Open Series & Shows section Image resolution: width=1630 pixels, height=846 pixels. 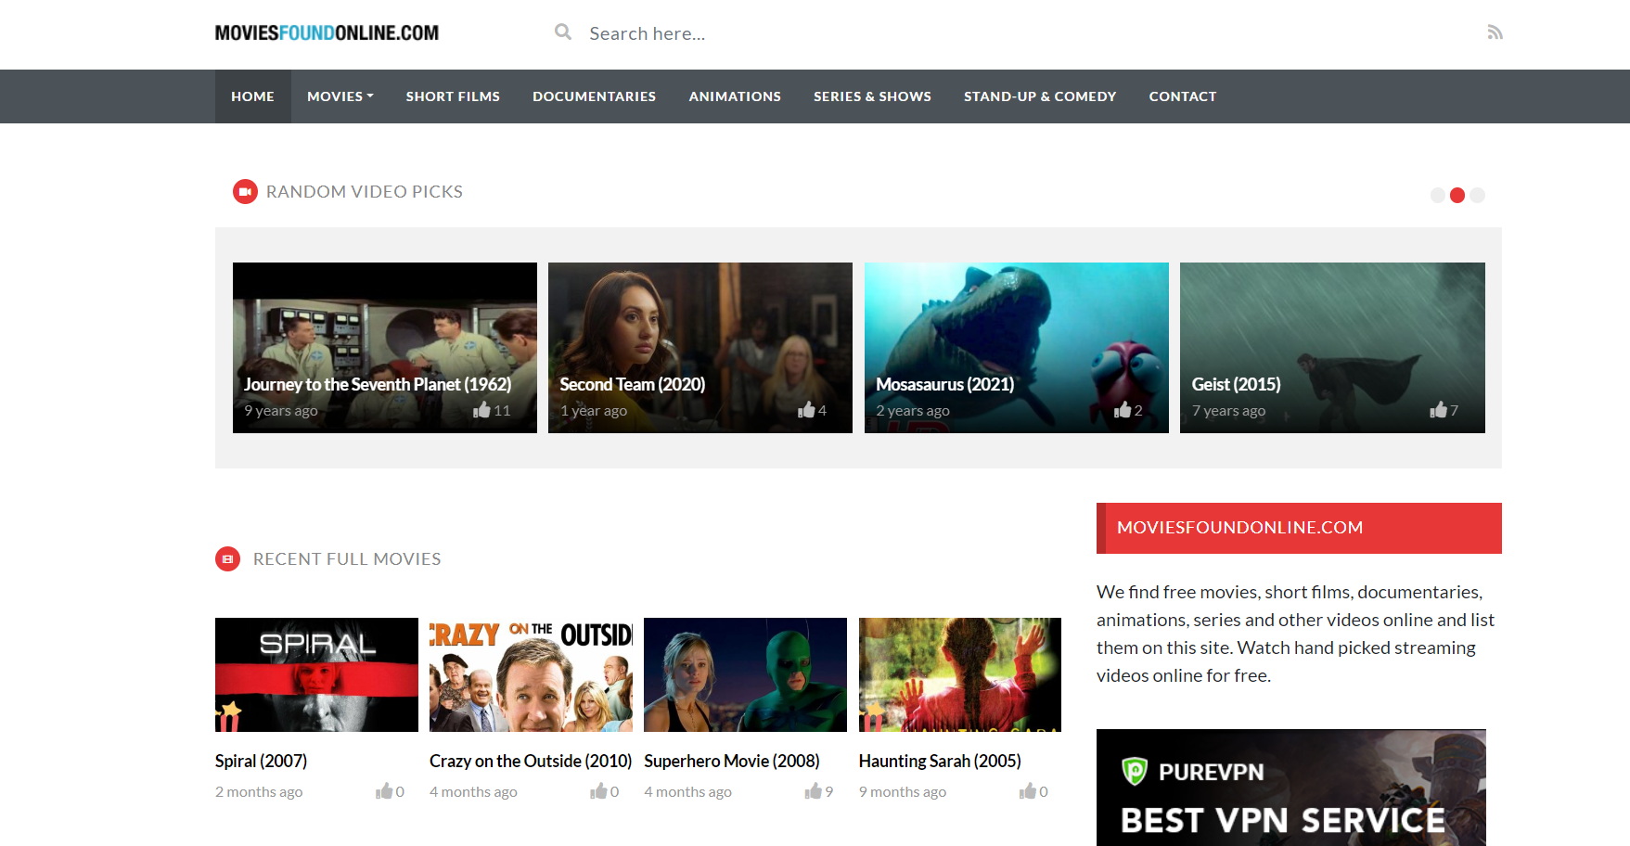click(x=872, y=96)
